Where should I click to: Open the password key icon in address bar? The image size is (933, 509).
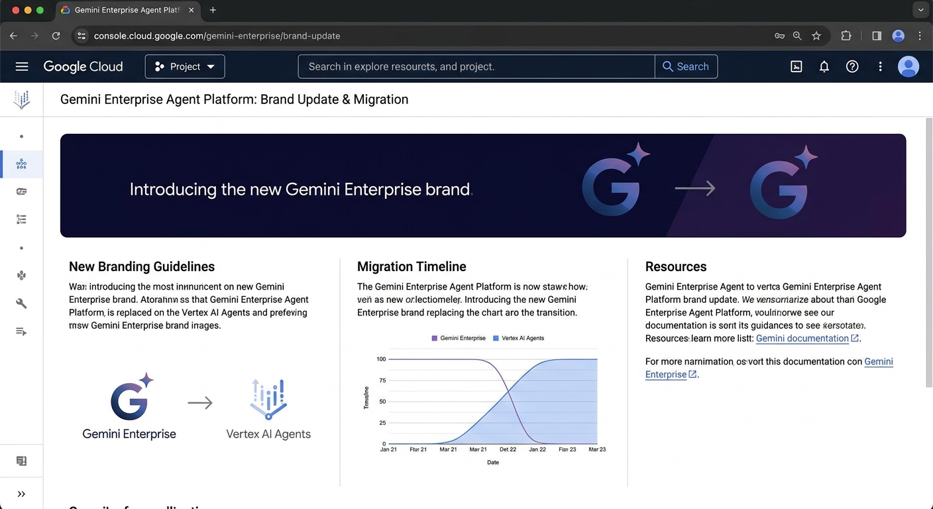pyautogui.click(x=779, y=36)
